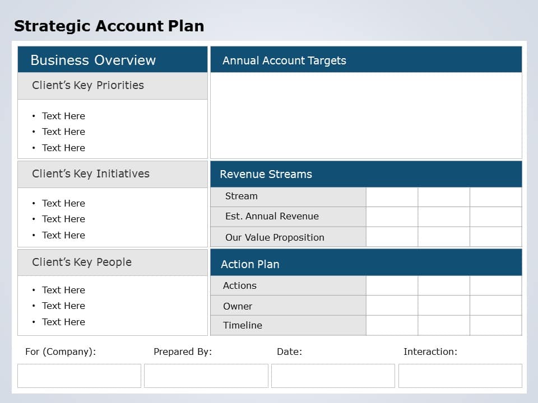This screenshot has height=403, width=538.
Task: Select the Revenue Streams header
Action: (x=366, y=174)
